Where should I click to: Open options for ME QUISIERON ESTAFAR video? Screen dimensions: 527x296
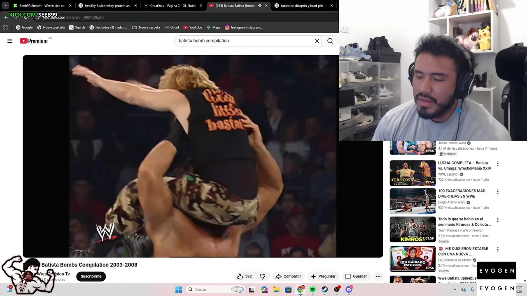click(x=498, y=250)
